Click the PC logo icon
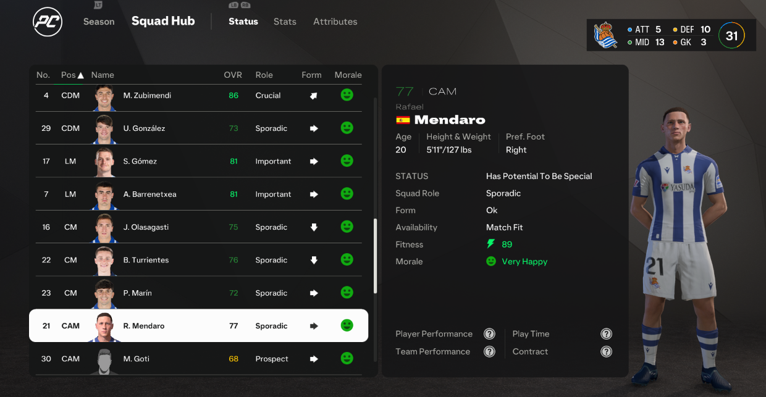766x397 pixels. [48, 22]
